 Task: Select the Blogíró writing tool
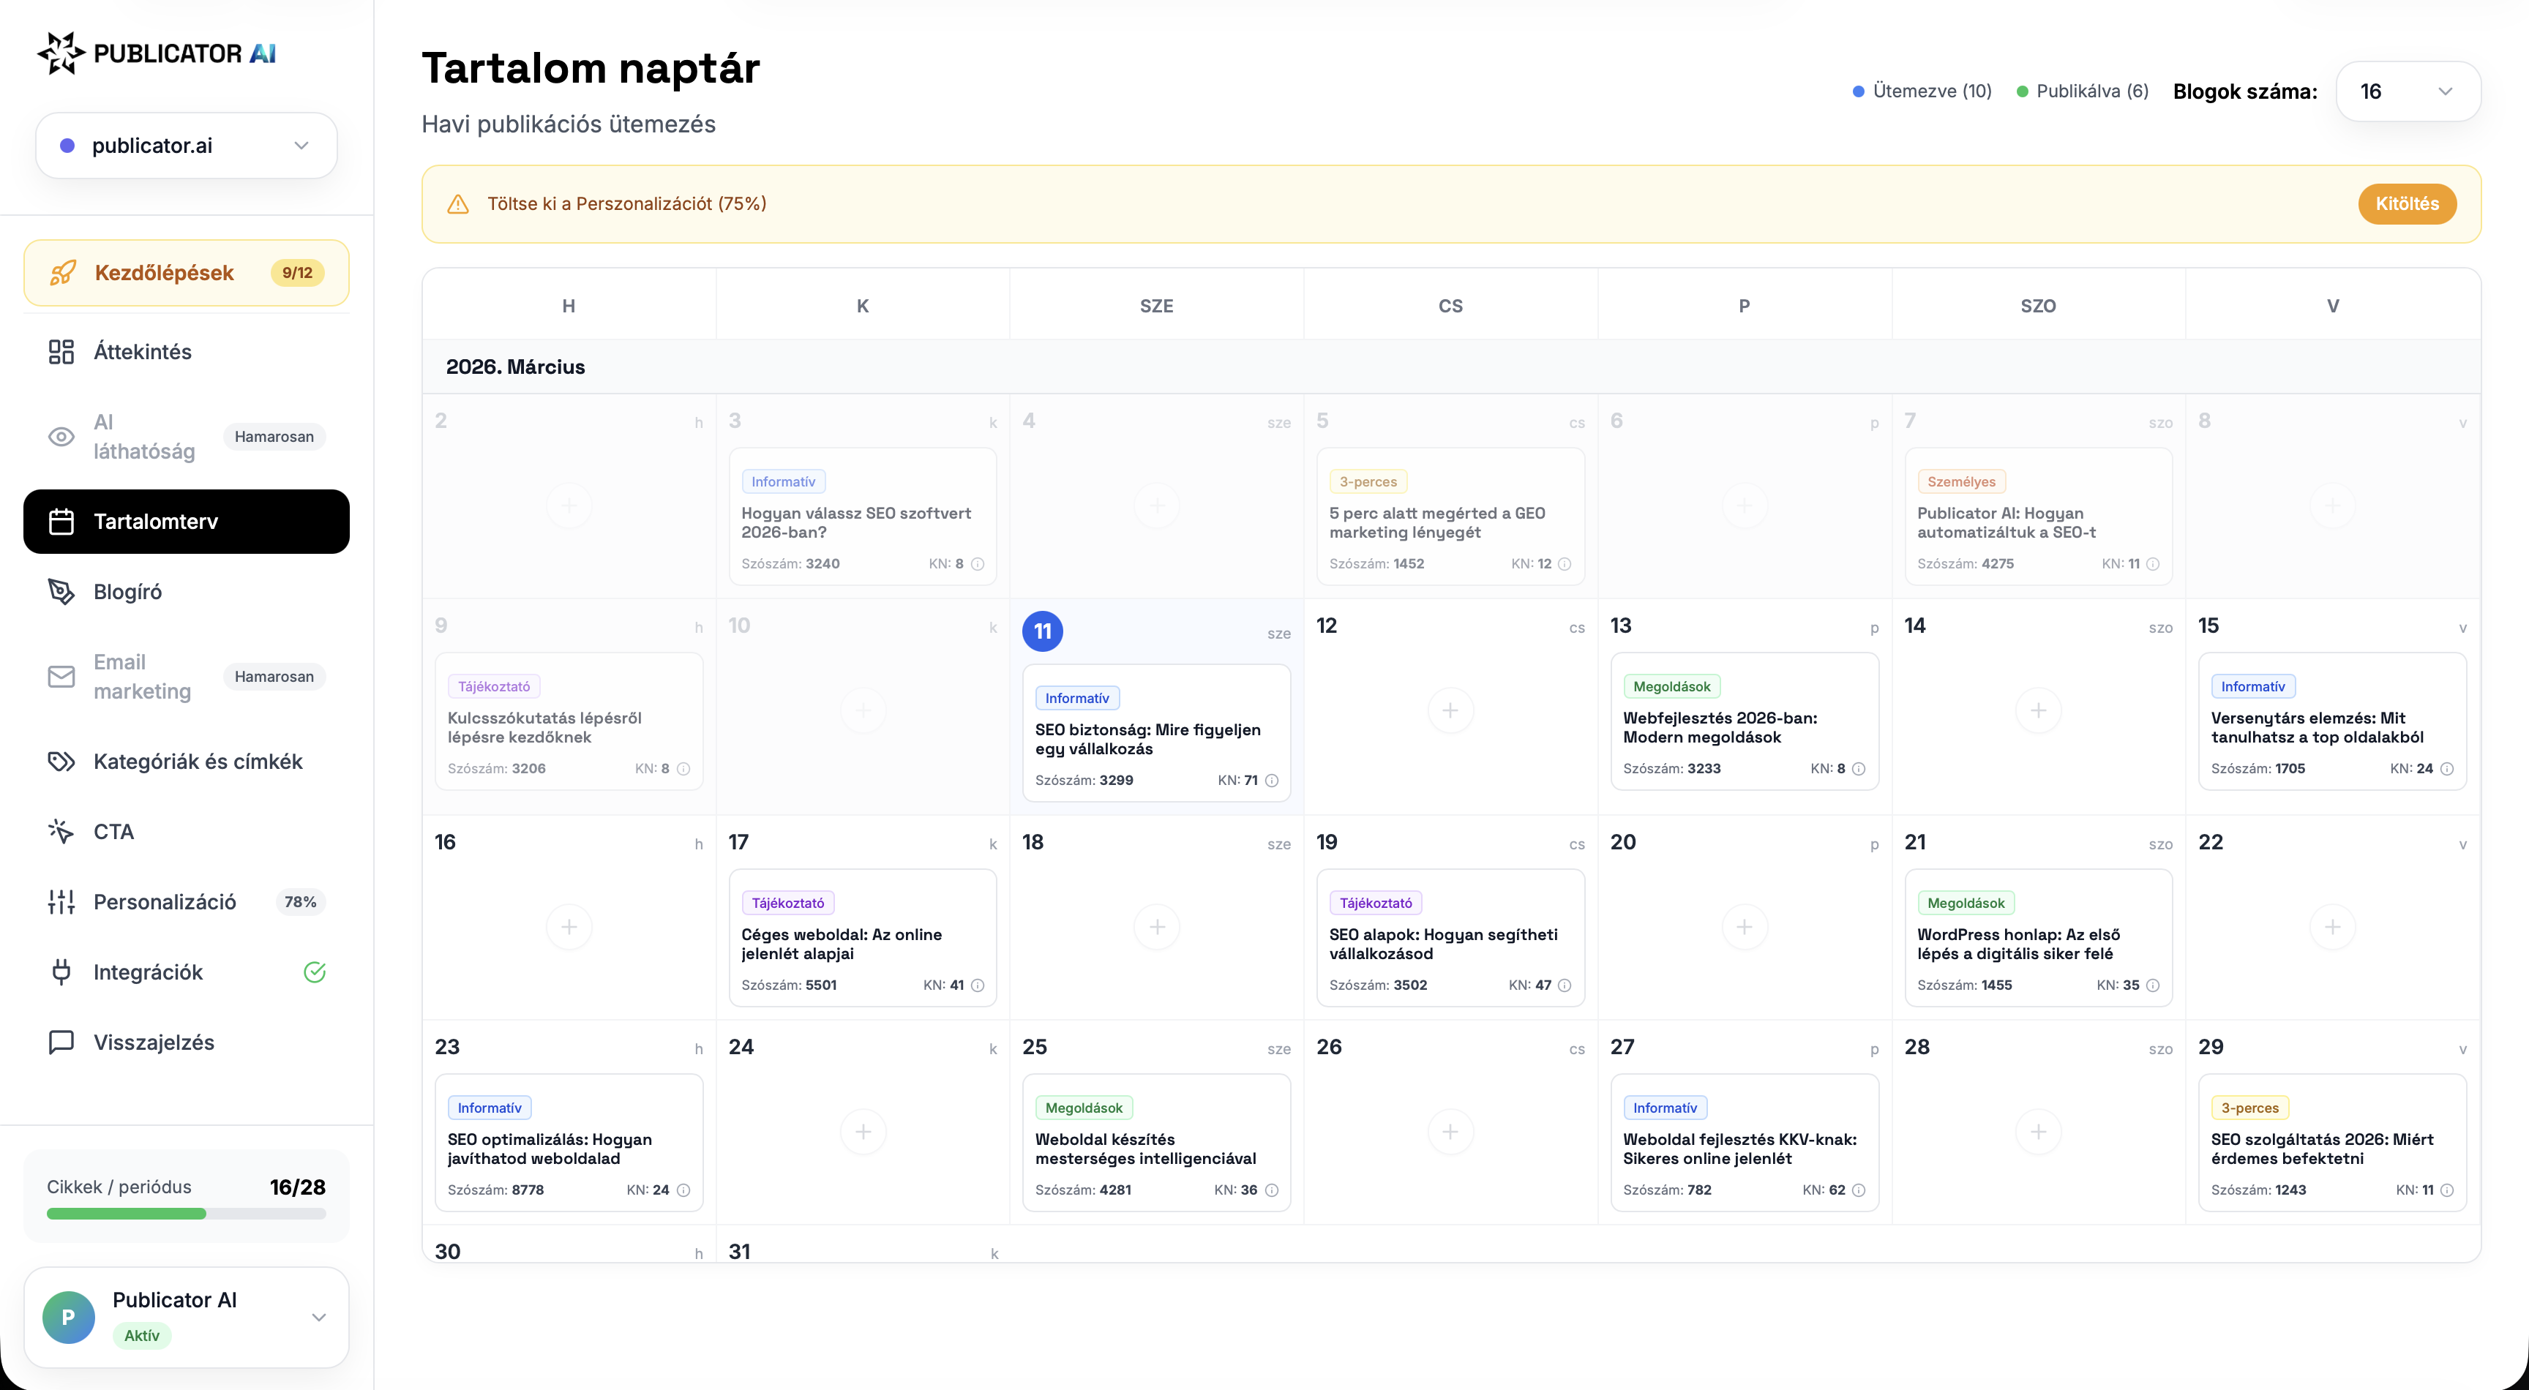point(127,591)
